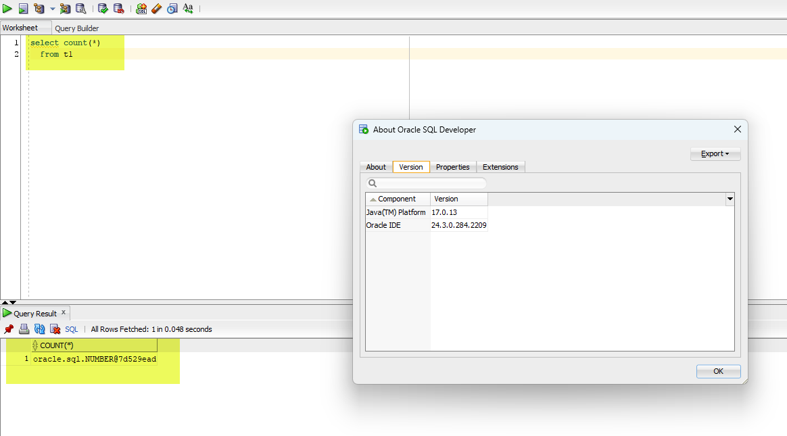Open the Export dropdown in the About dialog
The height and width of the screenshot is (436, 787).
715,154
